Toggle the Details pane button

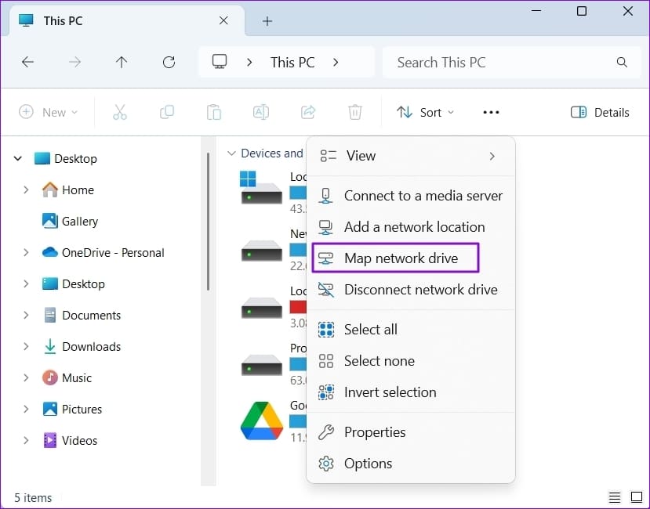(600, 112)
